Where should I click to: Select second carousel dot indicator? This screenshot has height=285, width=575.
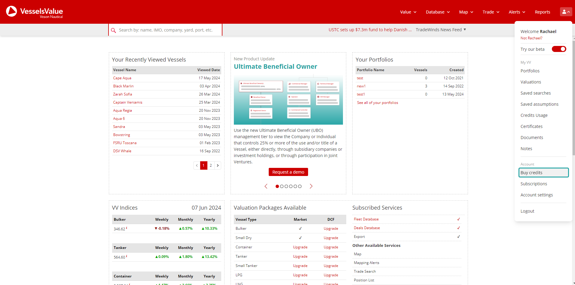(282, 186)
